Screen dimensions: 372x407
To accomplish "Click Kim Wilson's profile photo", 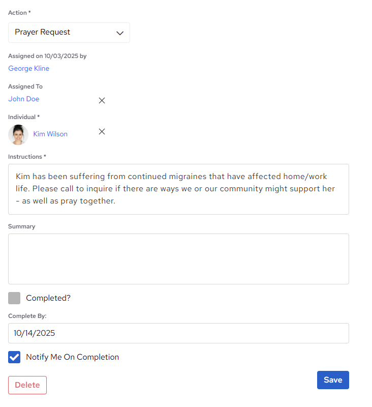I will (18, 134).
